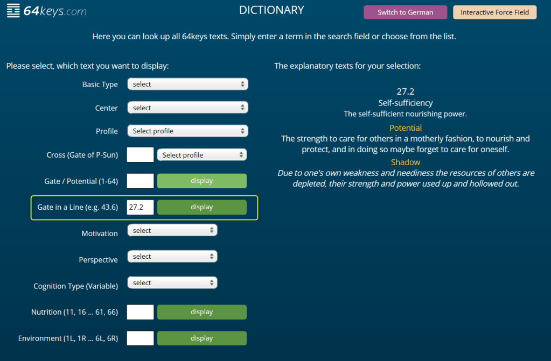The height and width of the screenshot is (361, 551).
Task: Click Gate in a Line input field
Action: (x=140, y=207)
